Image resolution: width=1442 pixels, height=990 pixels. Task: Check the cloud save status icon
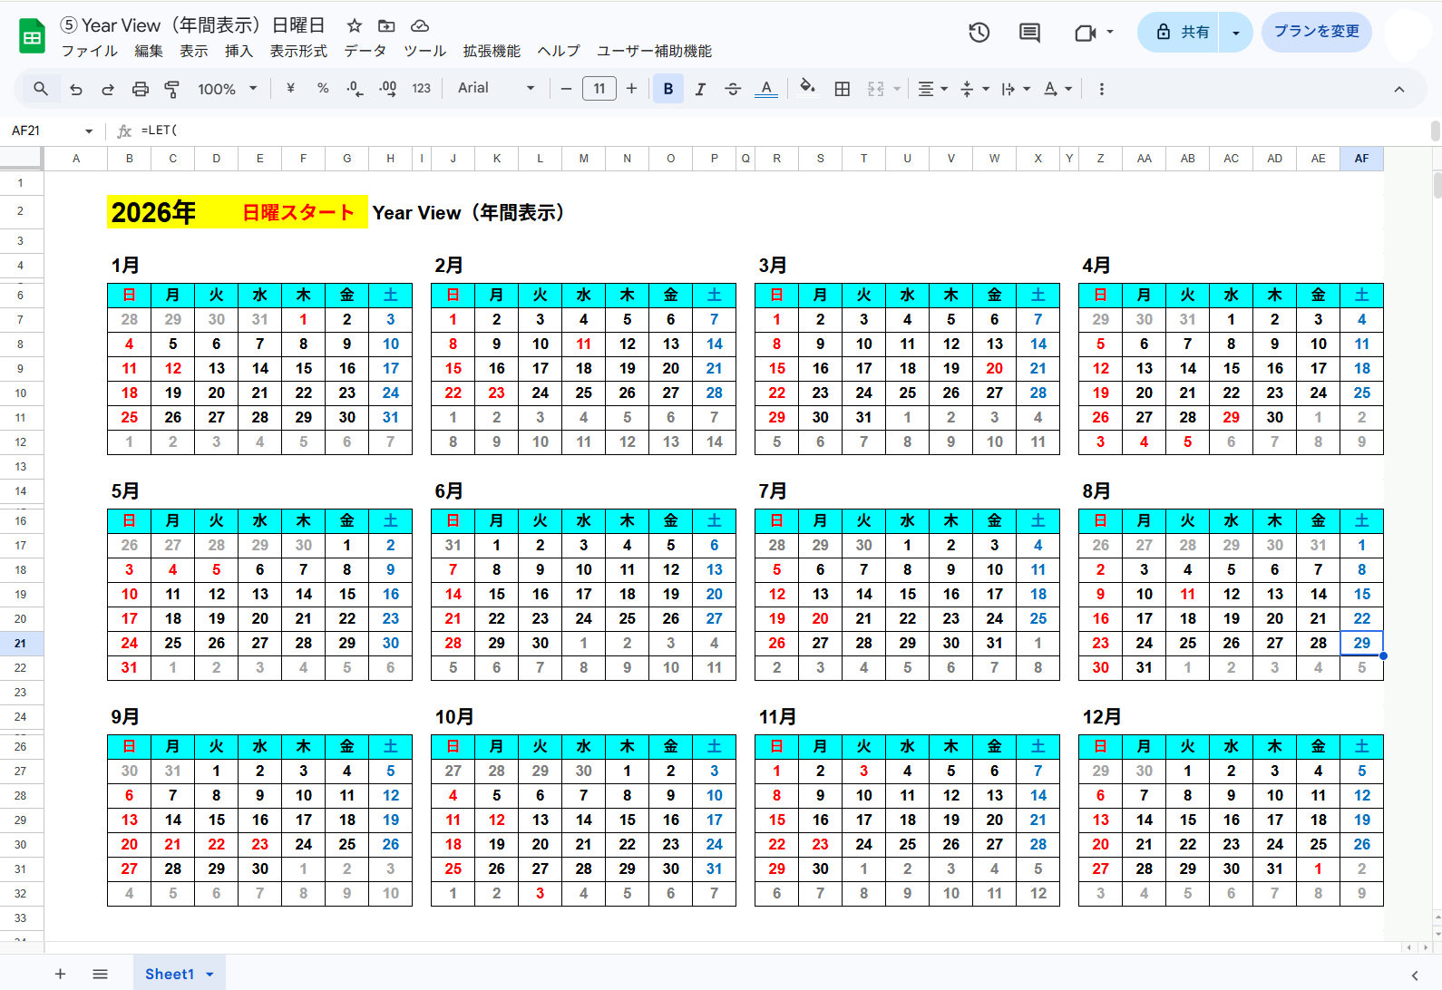click(x=419, y=25)
